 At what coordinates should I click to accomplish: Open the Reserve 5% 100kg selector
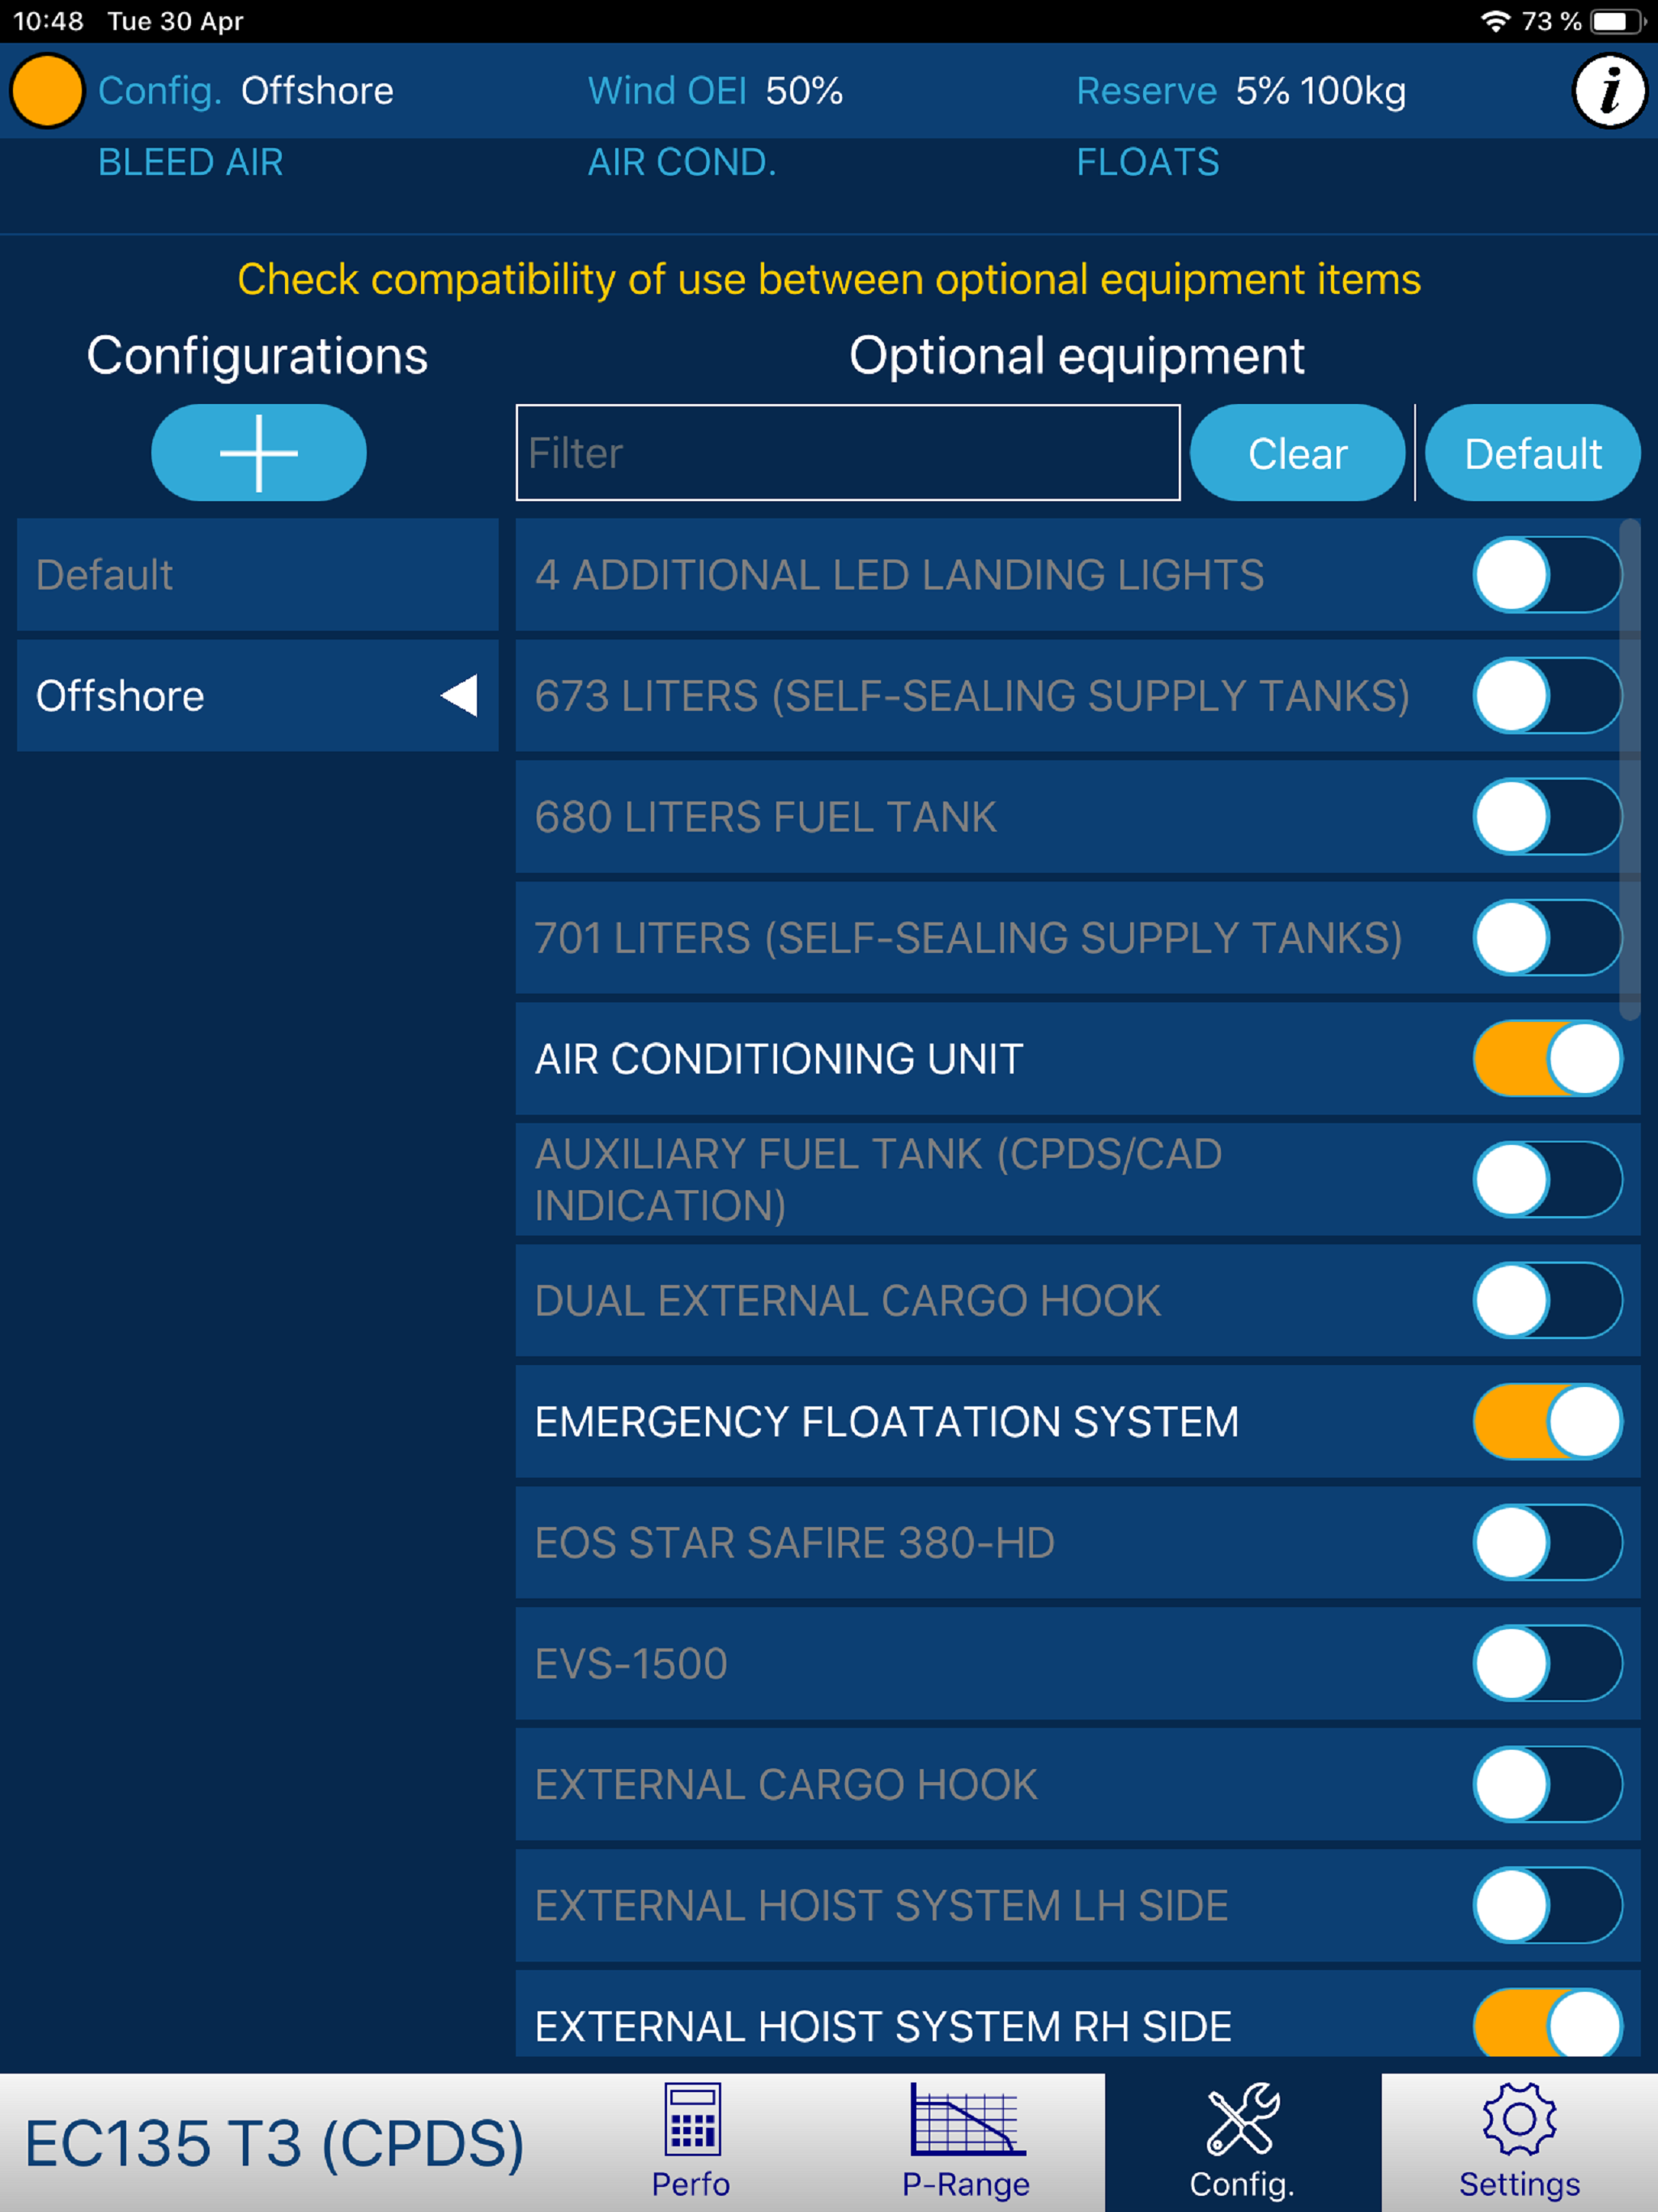1240,91
